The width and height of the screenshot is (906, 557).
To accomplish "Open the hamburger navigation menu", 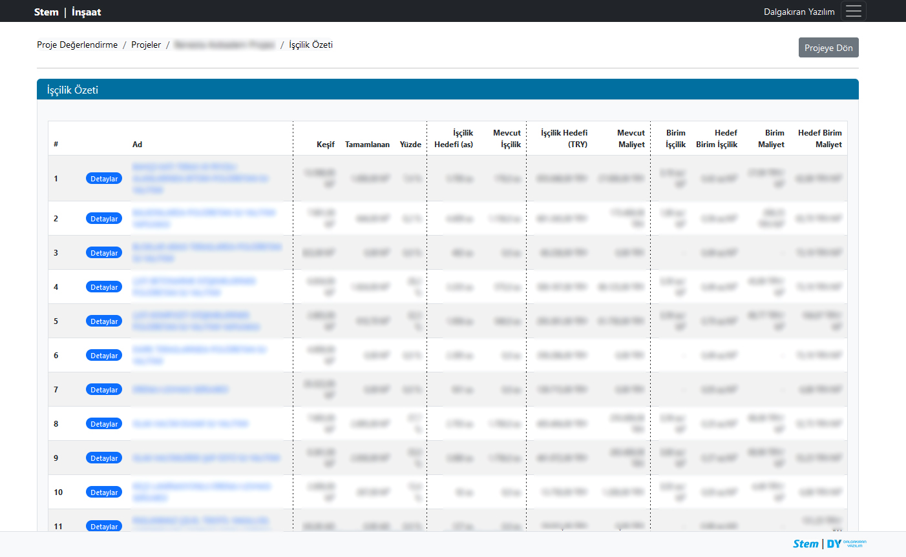I will click(x=854, y=12).
